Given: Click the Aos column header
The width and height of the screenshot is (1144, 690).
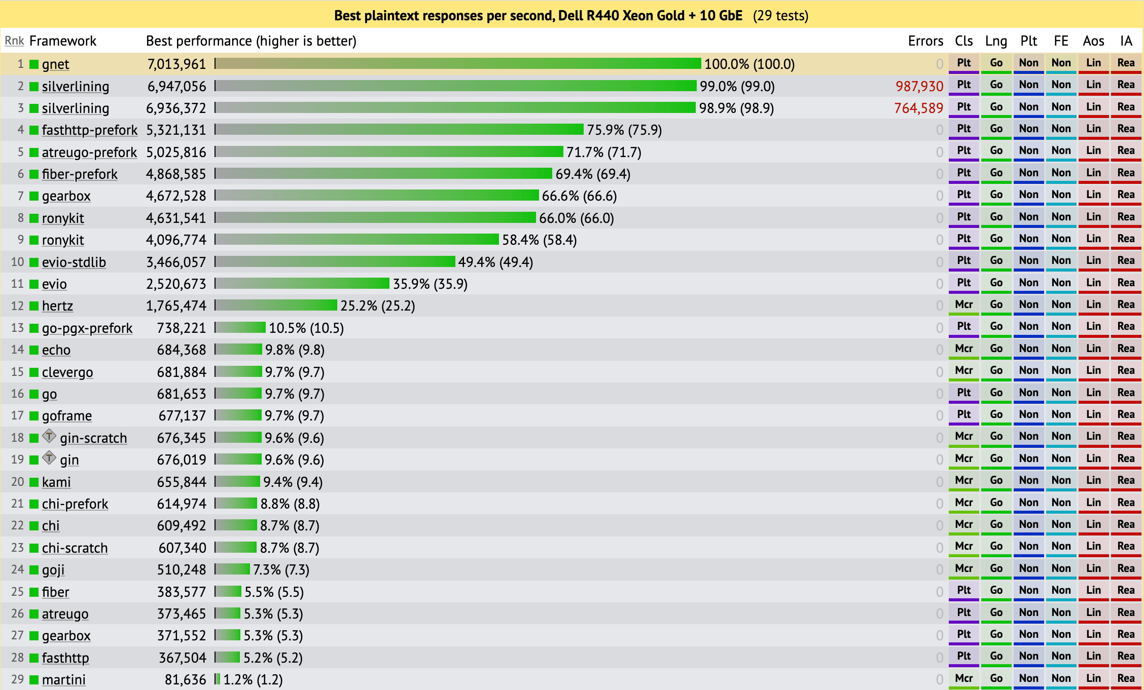Looking at the screenshot, I should pyautogui.click(x=1093, y=41).
